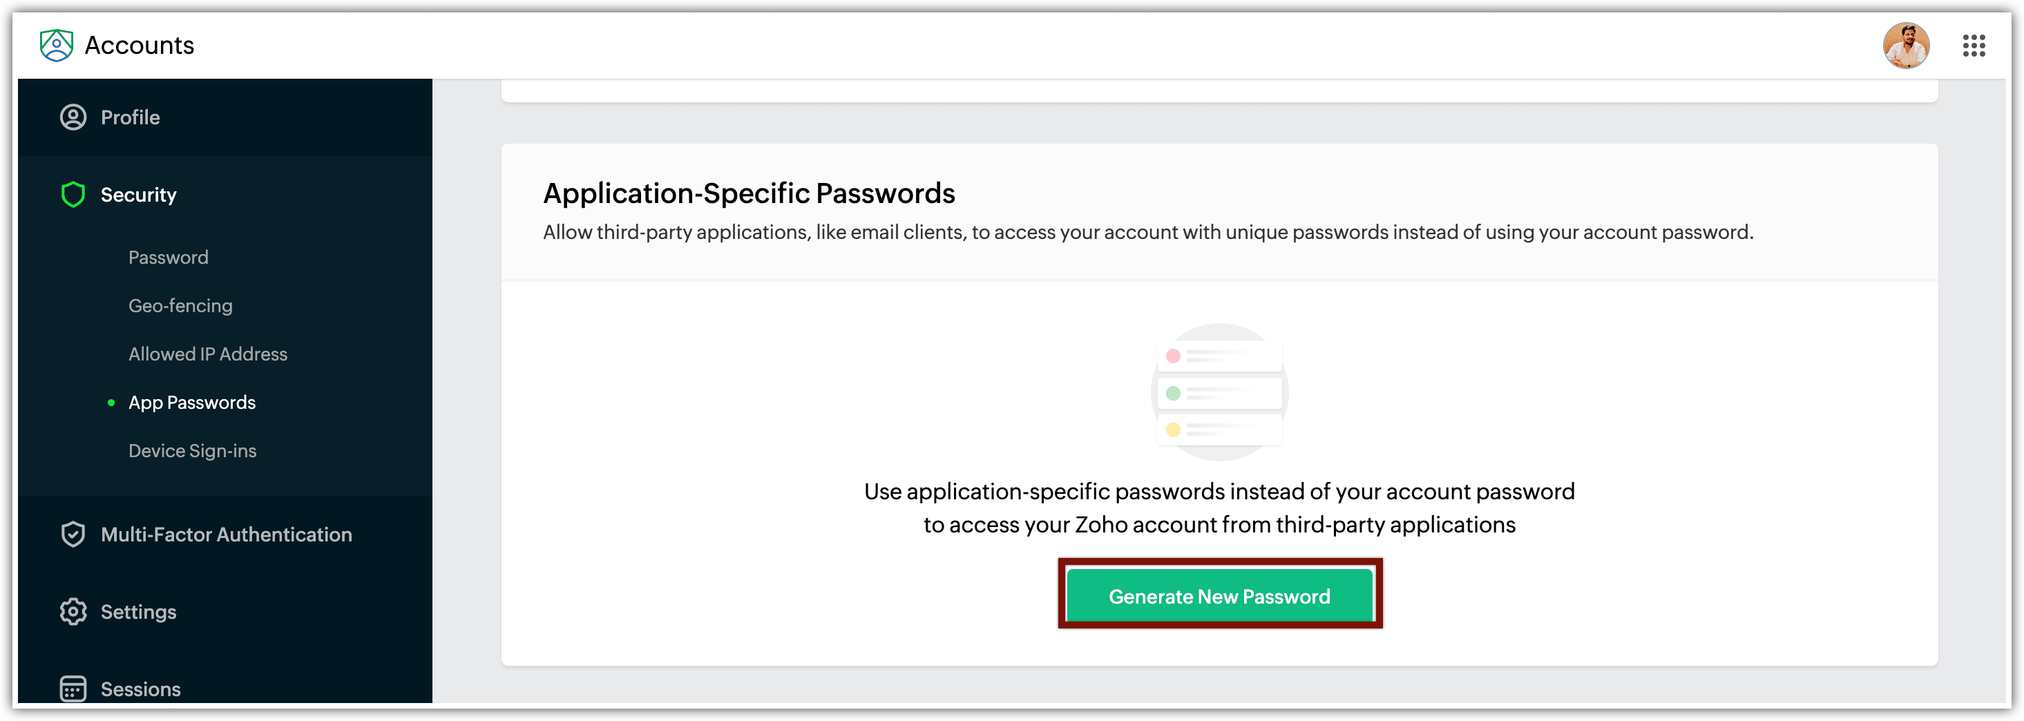This screenshot has height=721, width=2024.
Task: Expand the Multi-Factor Authentication section
Action: (227, 535)
